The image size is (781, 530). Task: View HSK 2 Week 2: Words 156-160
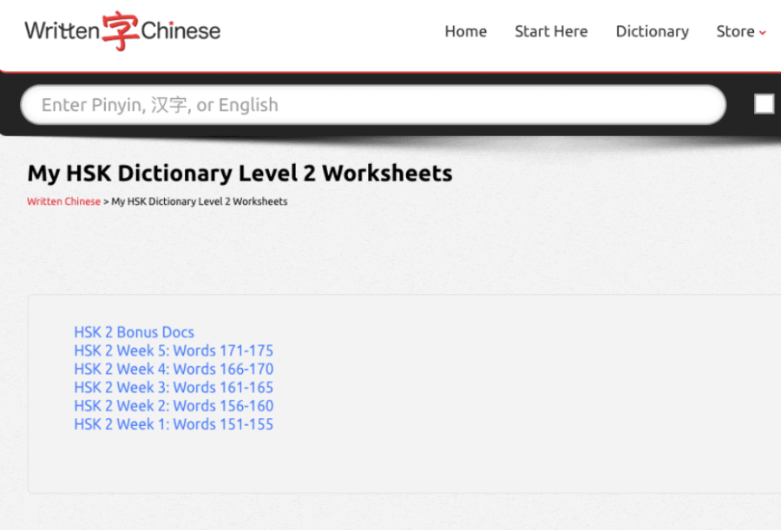click(174, 405)
